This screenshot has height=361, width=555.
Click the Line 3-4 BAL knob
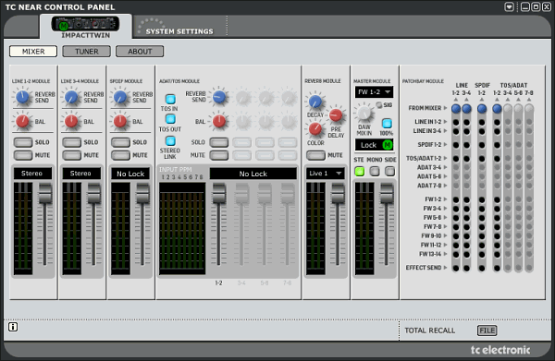click(x=71, y=121)
